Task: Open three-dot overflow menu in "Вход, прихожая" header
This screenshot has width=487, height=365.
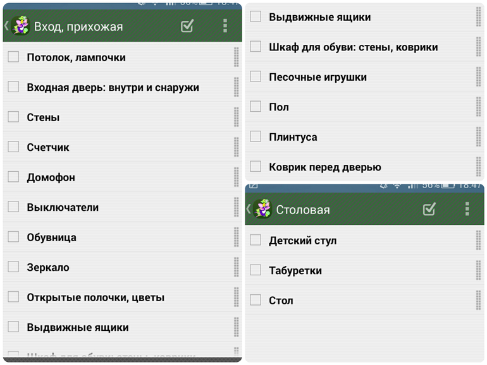Action: click(x=225, y=26)
